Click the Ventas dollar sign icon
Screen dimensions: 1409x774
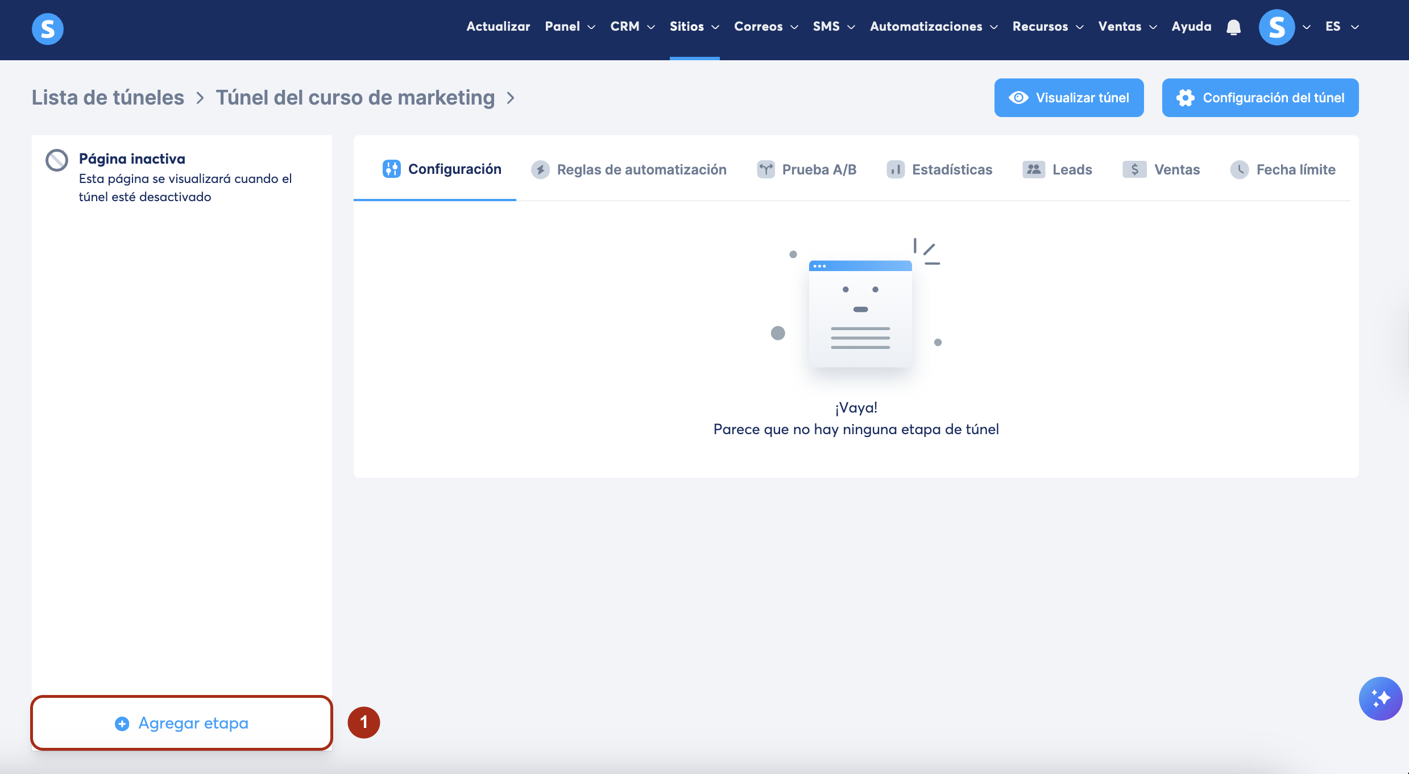[1134, 169]
